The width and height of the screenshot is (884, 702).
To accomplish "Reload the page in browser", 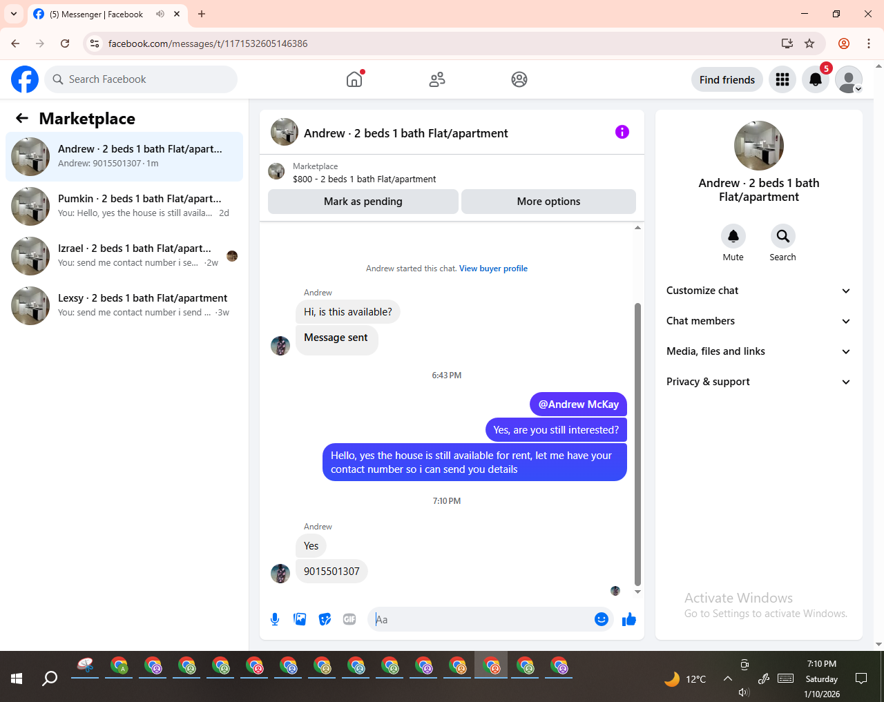I will [65, 43].
